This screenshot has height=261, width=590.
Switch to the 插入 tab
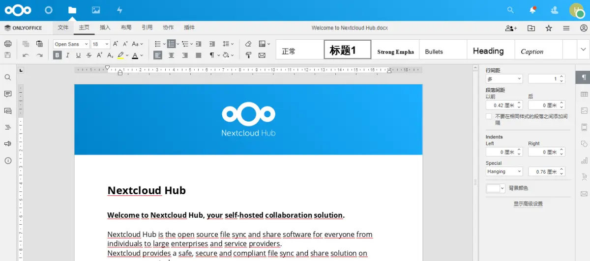105,28
